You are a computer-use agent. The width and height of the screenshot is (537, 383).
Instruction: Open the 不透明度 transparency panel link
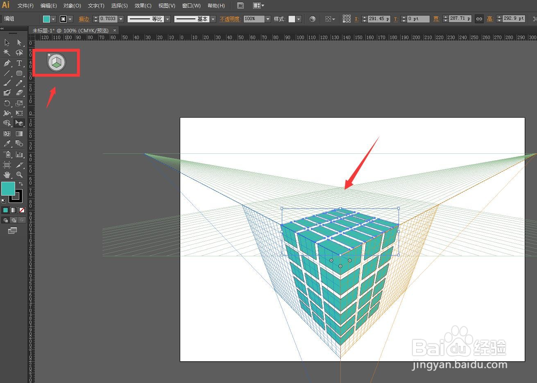click(230, 19)
